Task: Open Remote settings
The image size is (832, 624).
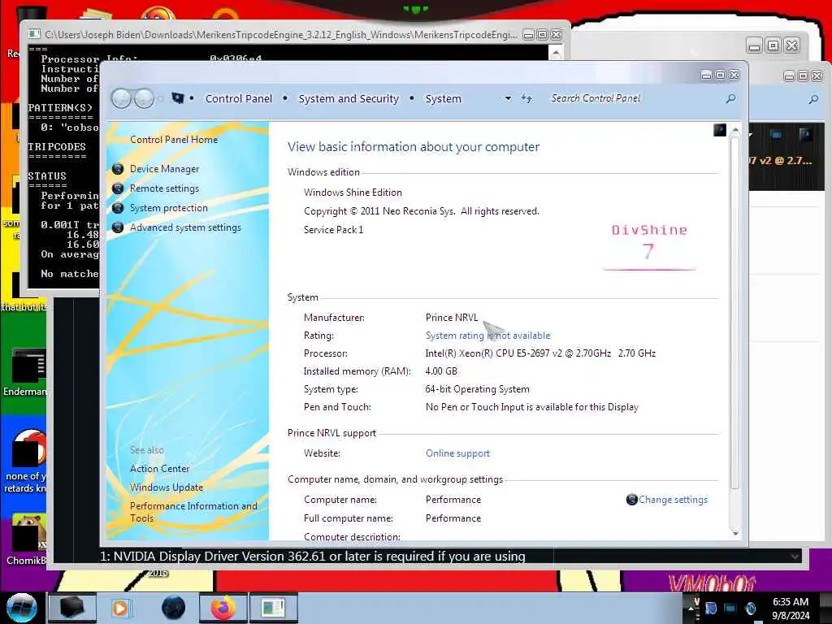Action: pos(164,188)
